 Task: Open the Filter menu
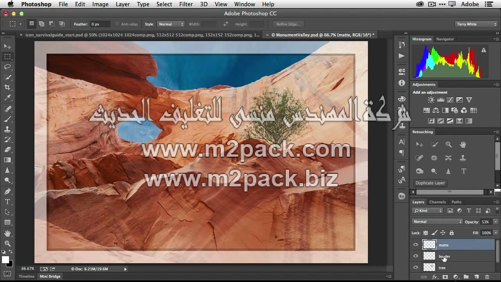coord(186,4)
